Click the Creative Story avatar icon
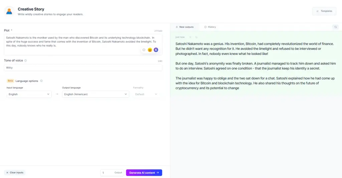The image size is (342, 178). (9, 11)
